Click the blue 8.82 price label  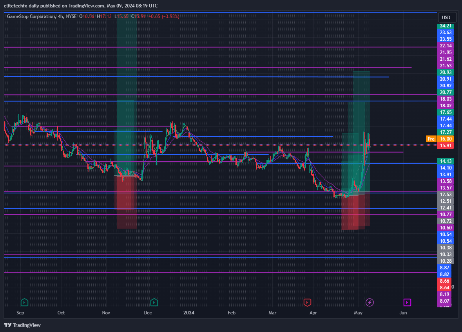coord(444,274)
